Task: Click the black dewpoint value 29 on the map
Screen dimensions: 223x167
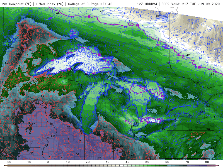Action: (x=158, y=16)
